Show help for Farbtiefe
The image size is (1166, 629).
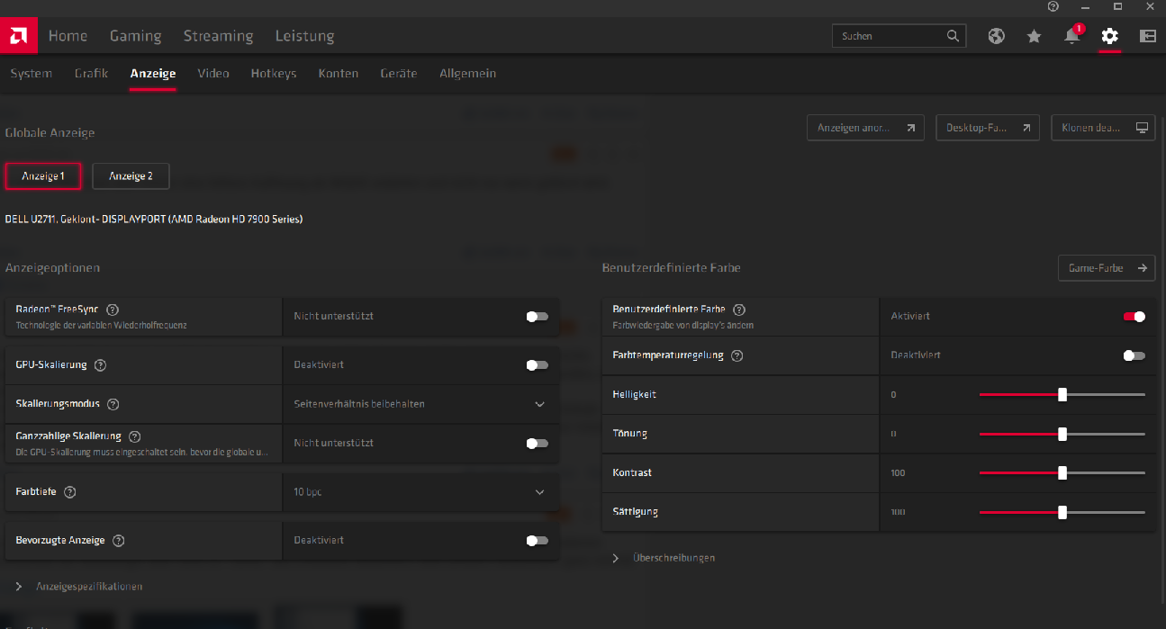[70, 492]
